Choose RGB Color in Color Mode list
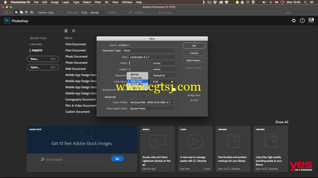Image resolution: width=318 pixels, height=178 pixels. point(138,81)
